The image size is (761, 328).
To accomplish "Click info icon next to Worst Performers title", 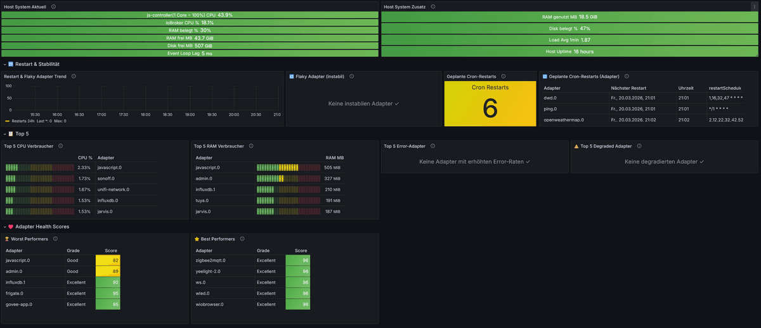I will click(x=55, y=239).
